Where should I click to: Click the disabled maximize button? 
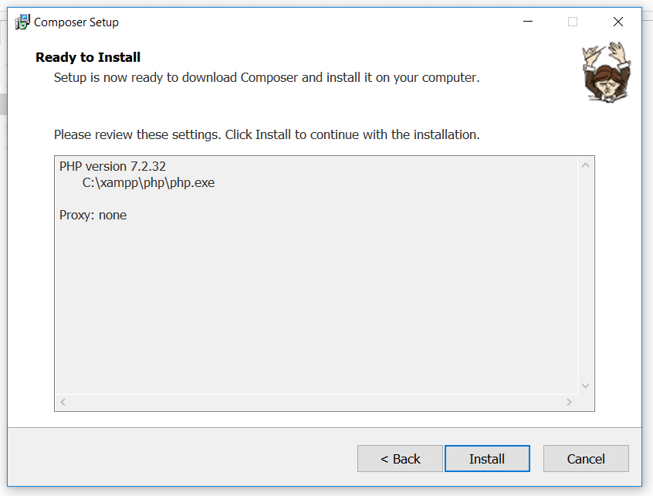pos(573,22)
